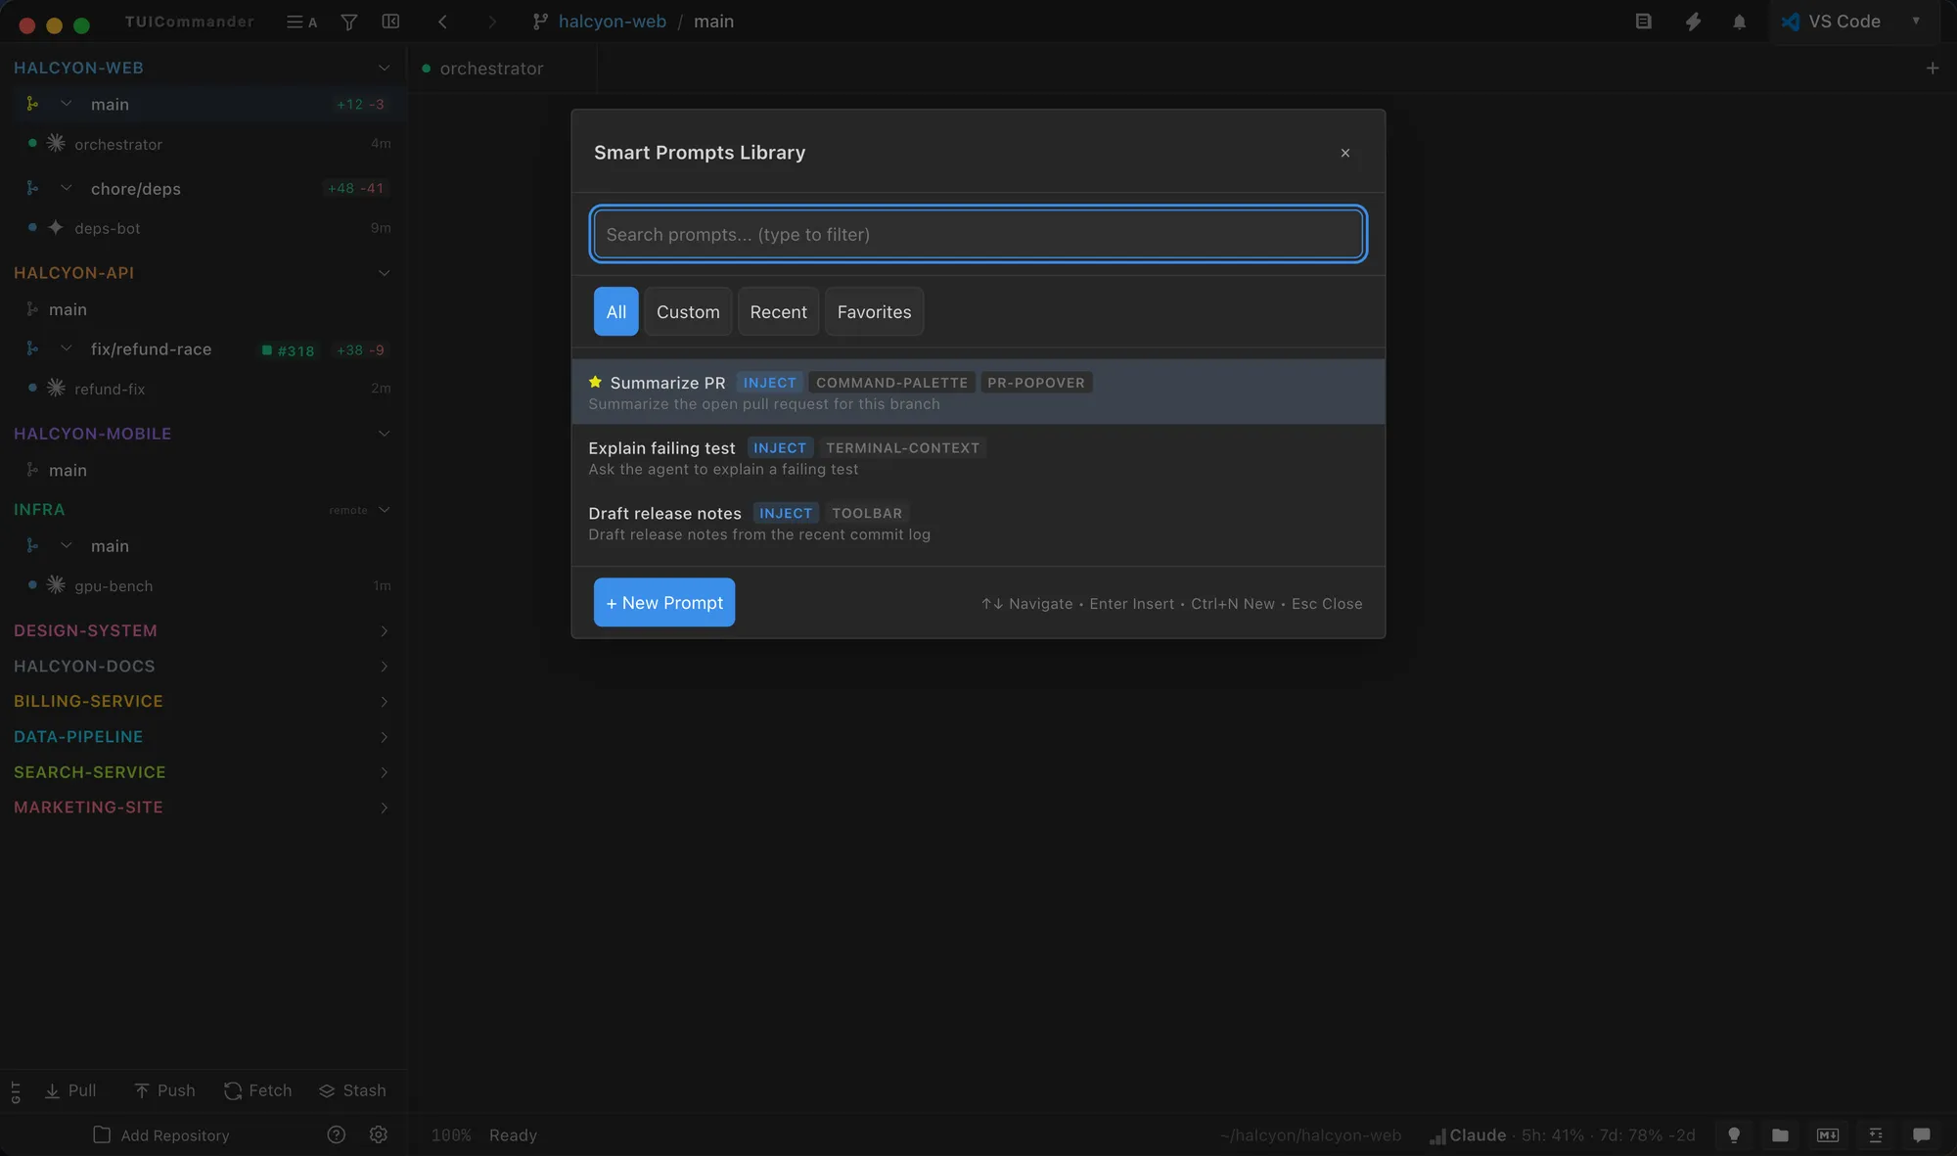
Task: Switch to the Favorites prompts tab
Action: tap(874, 311)
